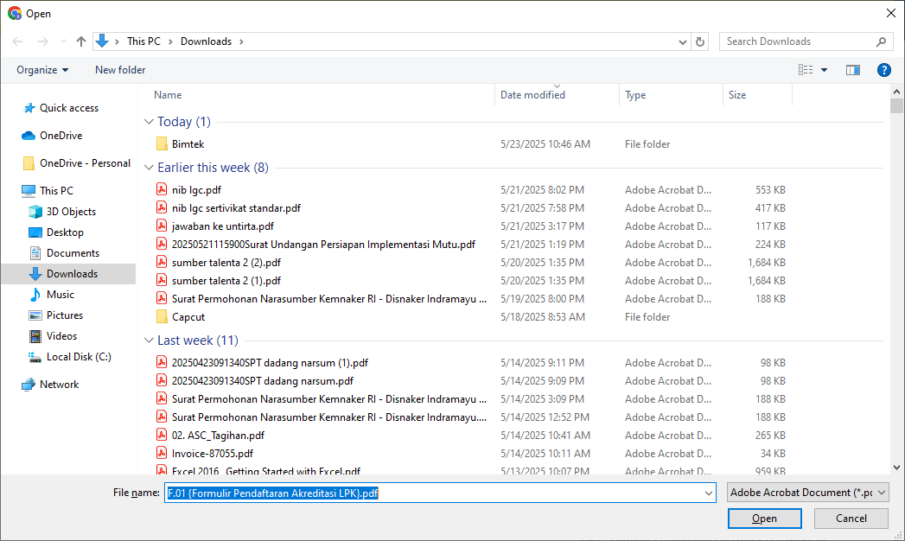Screen dimensions: 905x541
Task: Click the Search Downloads field
Action: [x=798, y=41]
